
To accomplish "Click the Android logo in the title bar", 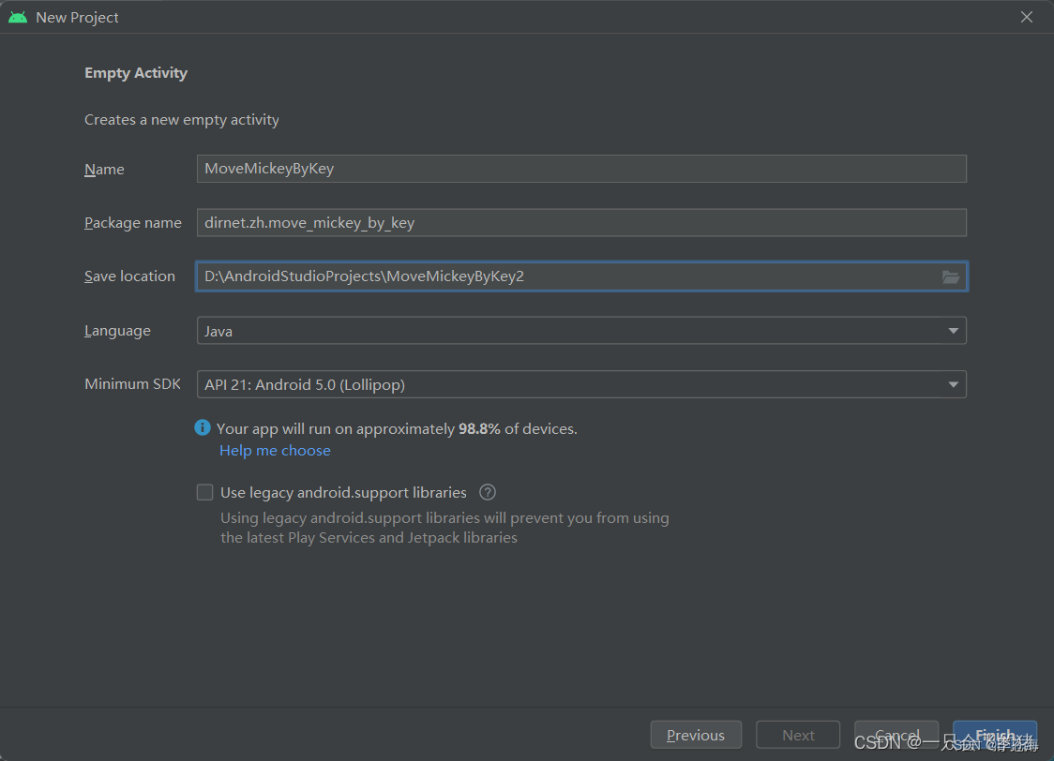I will click(x=18, y=17).
